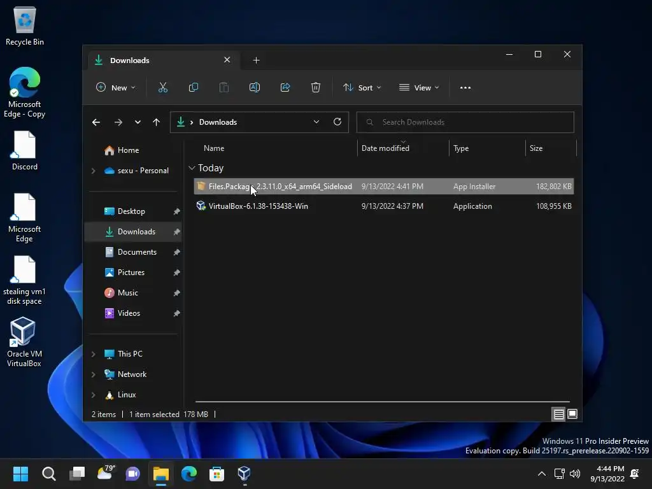Open volume control in system tray
Screen dimensions: 652x489
[x=575, y=474]
